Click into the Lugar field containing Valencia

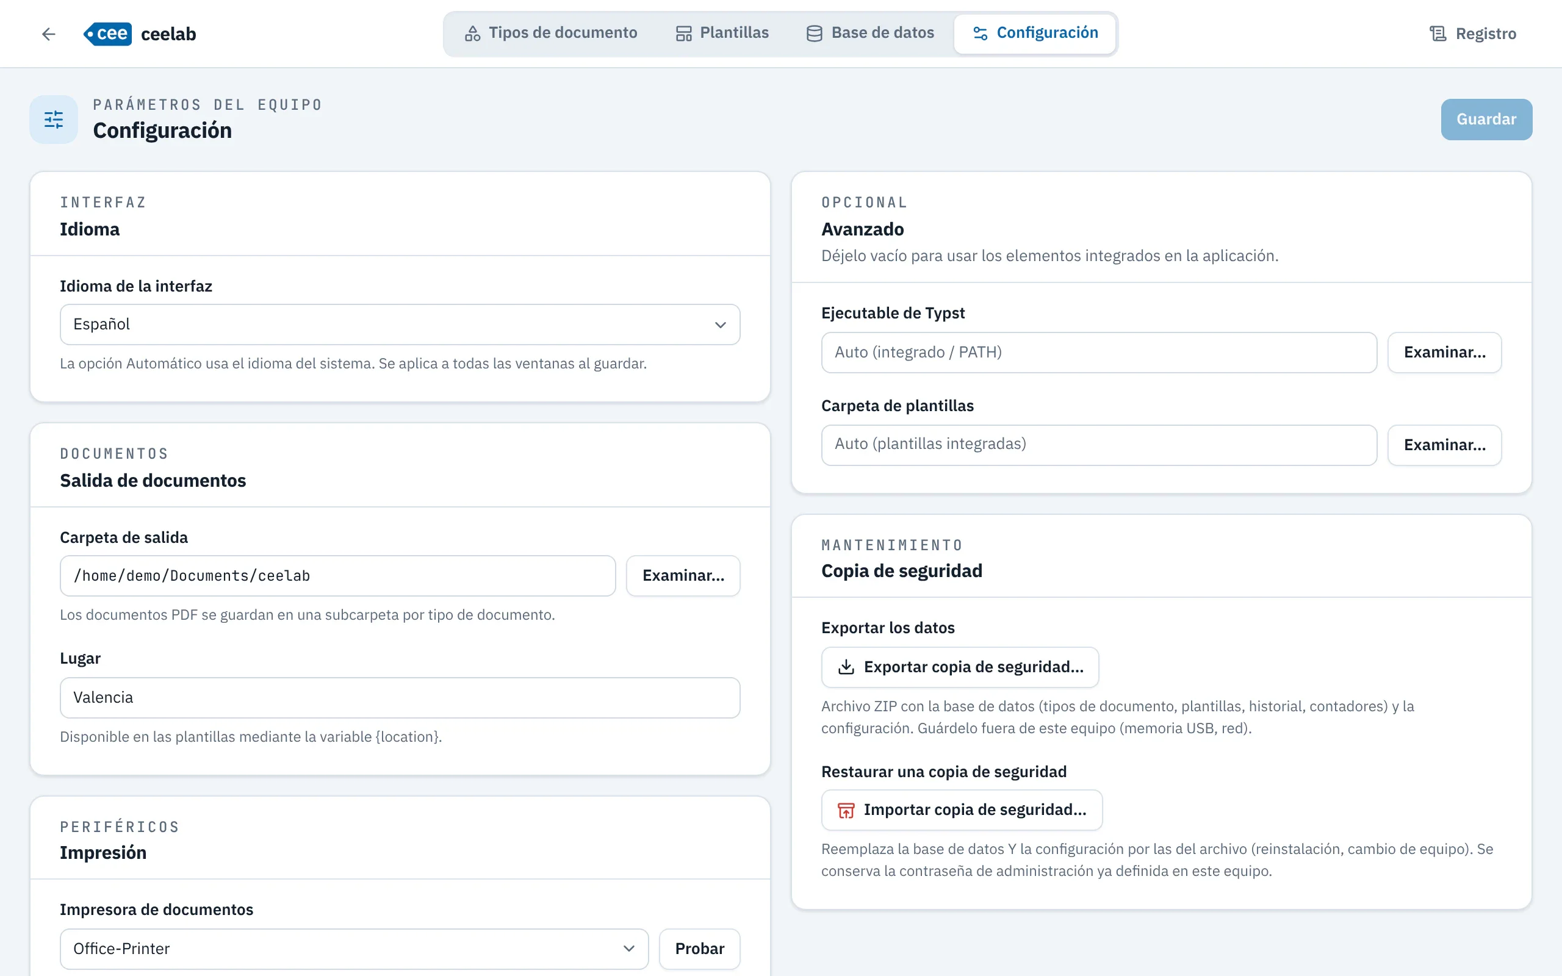click(x=400, y=697)
